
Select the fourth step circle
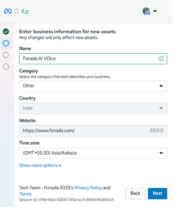pyautogui.click(x=6, y=67)
